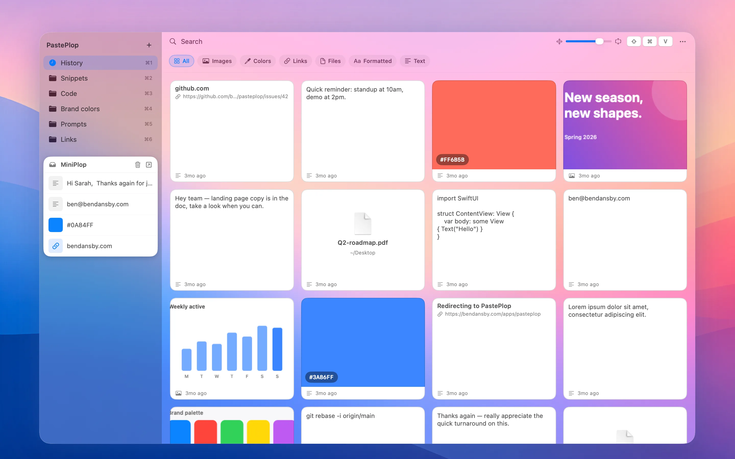Click the image-type icon under Weekly active card
This screenshot has width=735, height=459.
pos(179,393)
